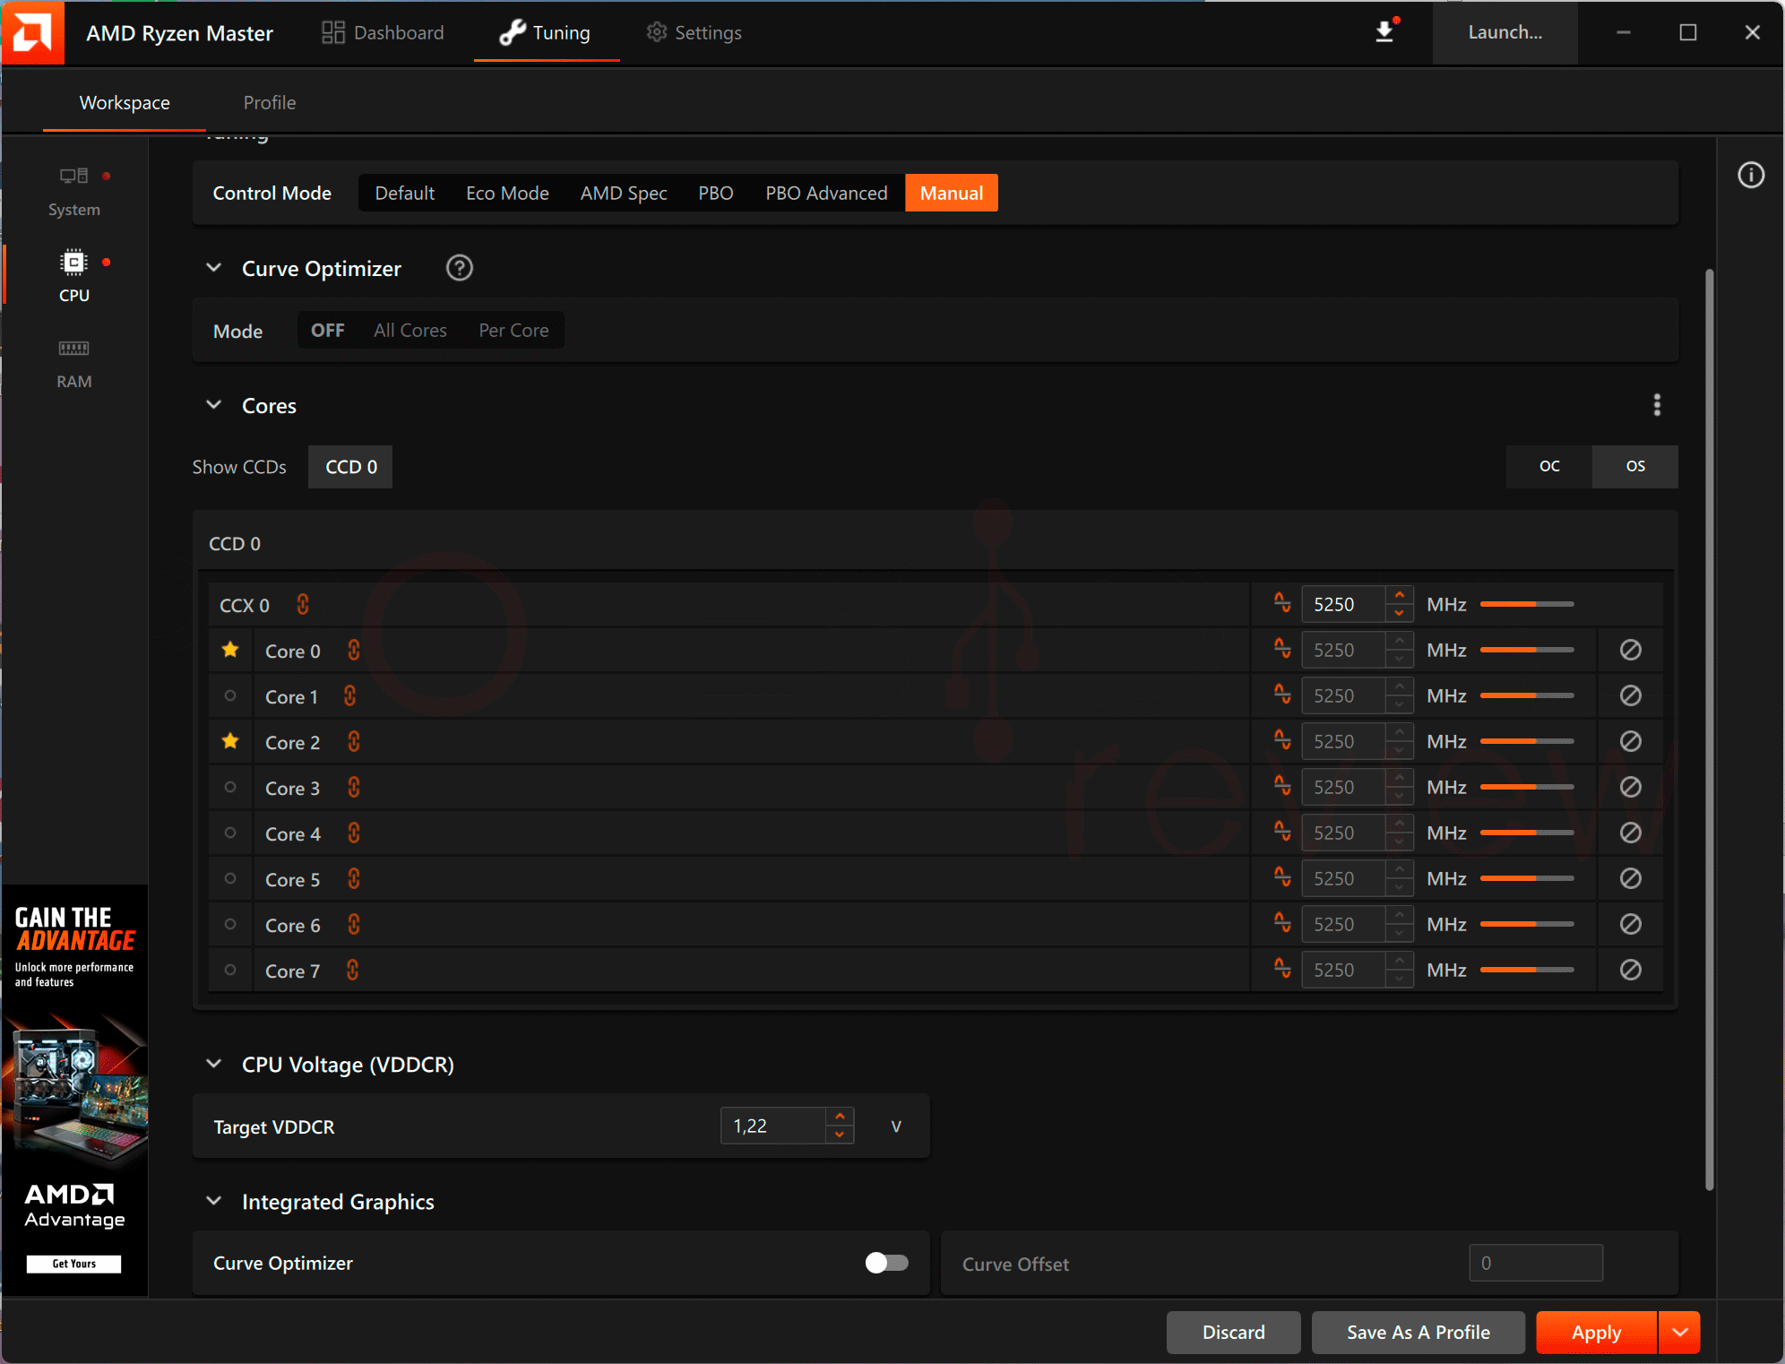The height and width of the screenshot is (1364, 1785).
Task: Disable Core 6 with its circle-slash icon
Action: click(1631, 924)
